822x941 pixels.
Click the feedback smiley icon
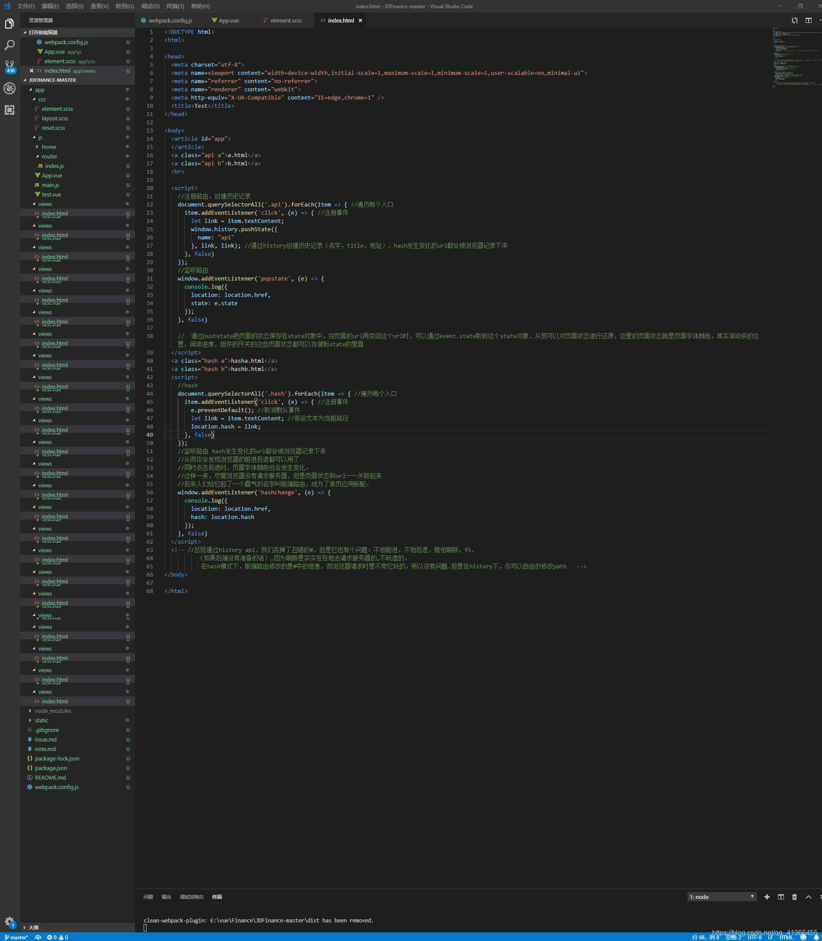pyautogui.click(x=803, y=938)
